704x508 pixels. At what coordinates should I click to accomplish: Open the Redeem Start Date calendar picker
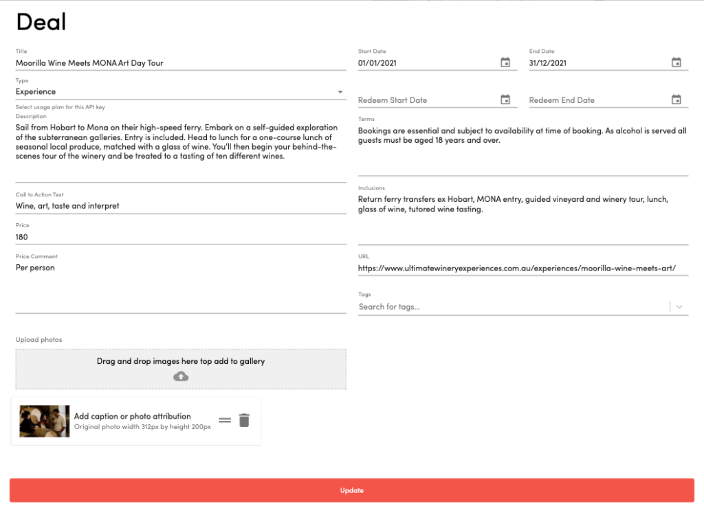pyautogui.click(x=505, y=100)
